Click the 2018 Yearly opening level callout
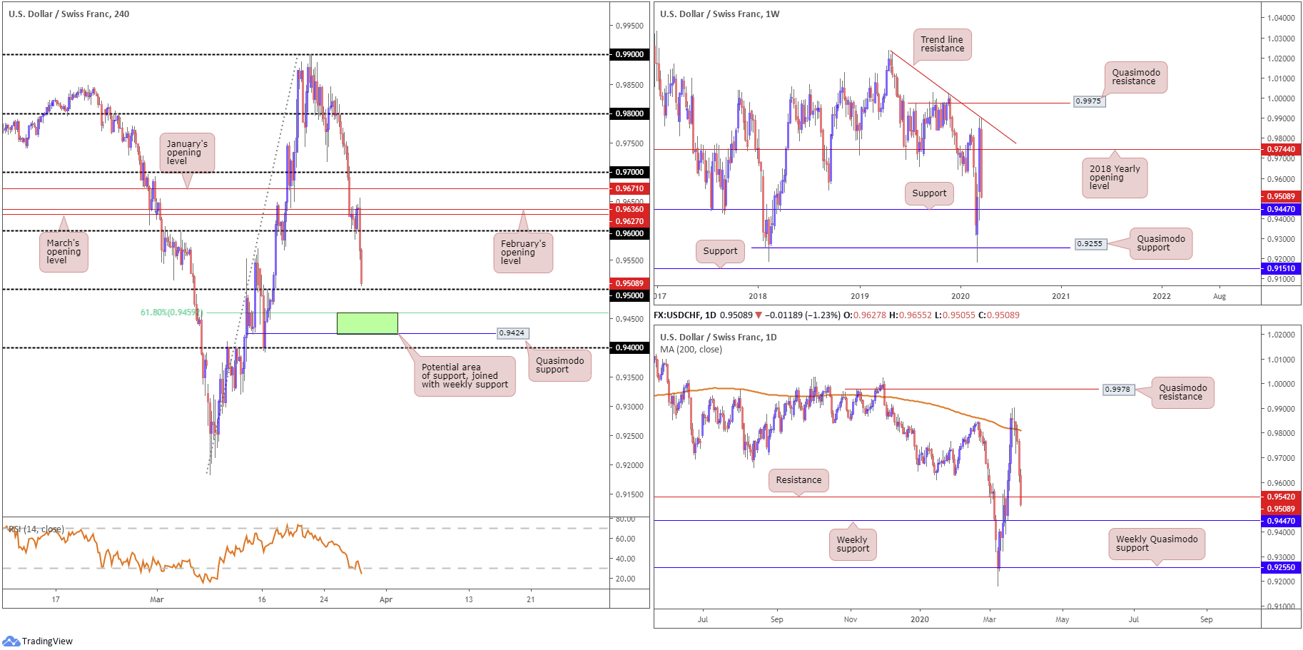Screen dimensions: 1303x650 coord(1114,178)
